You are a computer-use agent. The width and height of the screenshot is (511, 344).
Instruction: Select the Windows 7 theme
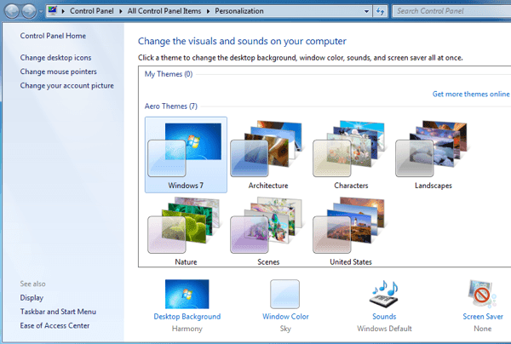[186, 155]
